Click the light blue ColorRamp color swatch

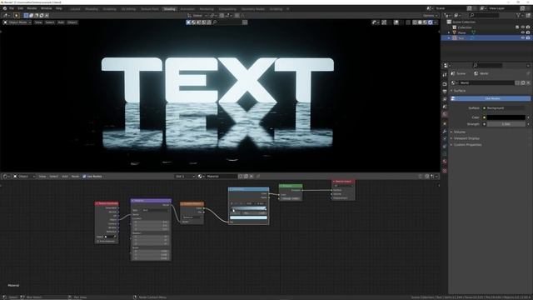(248, 217)
